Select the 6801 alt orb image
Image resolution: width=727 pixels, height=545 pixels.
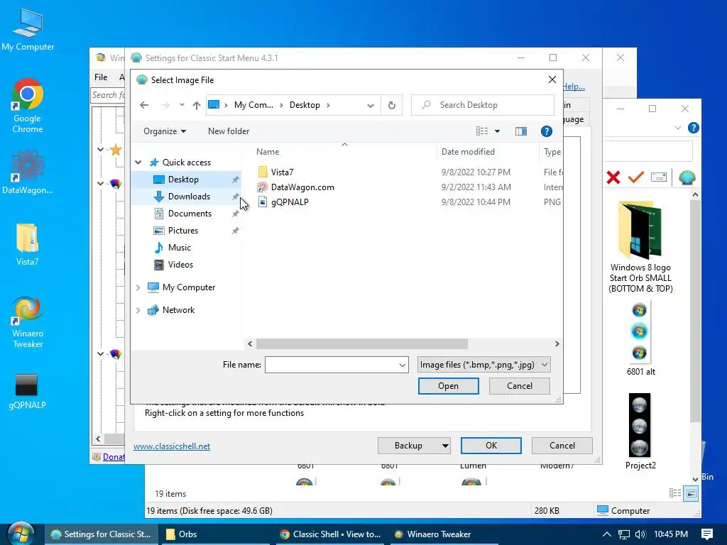pyautogui.click(x=640, y=339)
